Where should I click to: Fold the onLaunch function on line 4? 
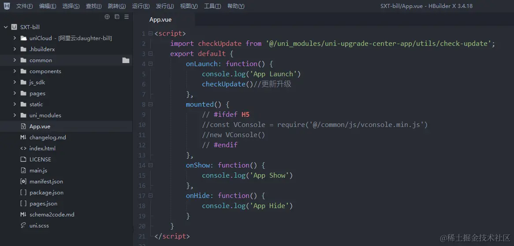(150, 63)
